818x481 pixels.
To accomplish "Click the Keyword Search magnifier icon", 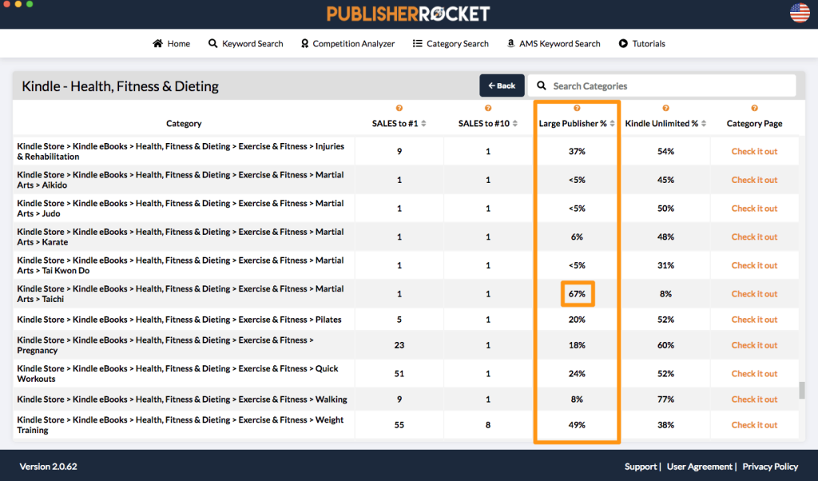I will click(212, 43).
